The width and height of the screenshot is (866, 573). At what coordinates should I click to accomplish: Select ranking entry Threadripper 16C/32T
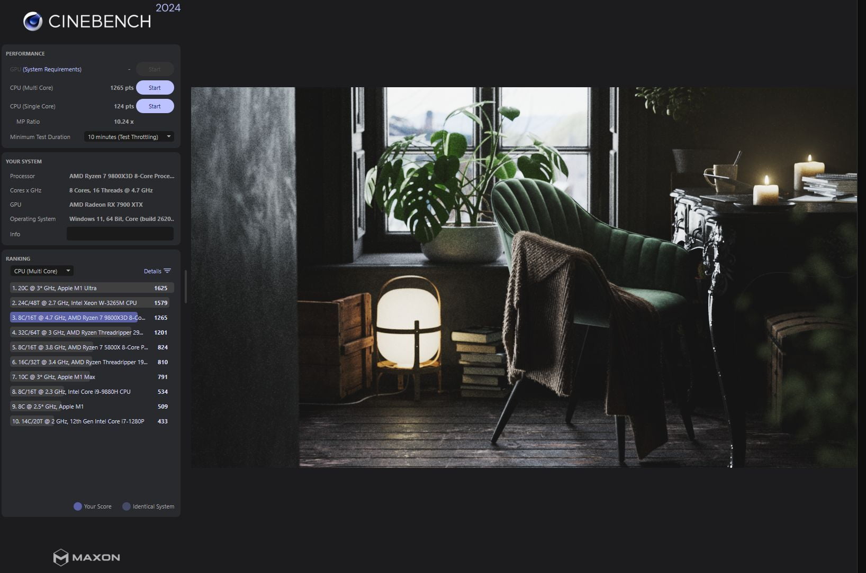tap(92, 362)
